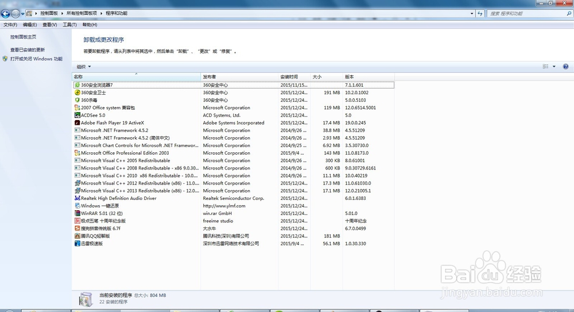Select Microsoft Visual C++ 2010 x86 Redistributable row
The image size is (574, 312).
139,176
